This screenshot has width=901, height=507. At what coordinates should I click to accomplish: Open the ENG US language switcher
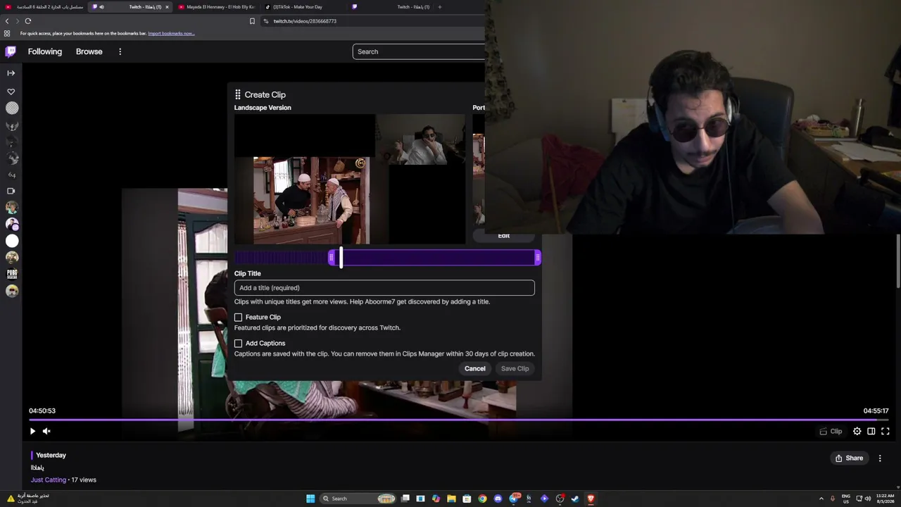click(x=846, y=499)
